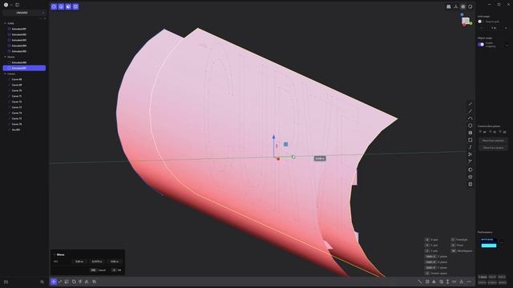Select the edge selection mode icon

[61, 6]
